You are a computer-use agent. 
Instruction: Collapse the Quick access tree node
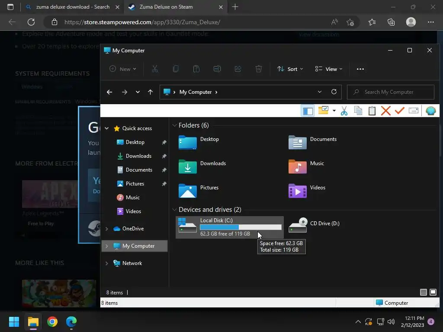pos(107,128)
